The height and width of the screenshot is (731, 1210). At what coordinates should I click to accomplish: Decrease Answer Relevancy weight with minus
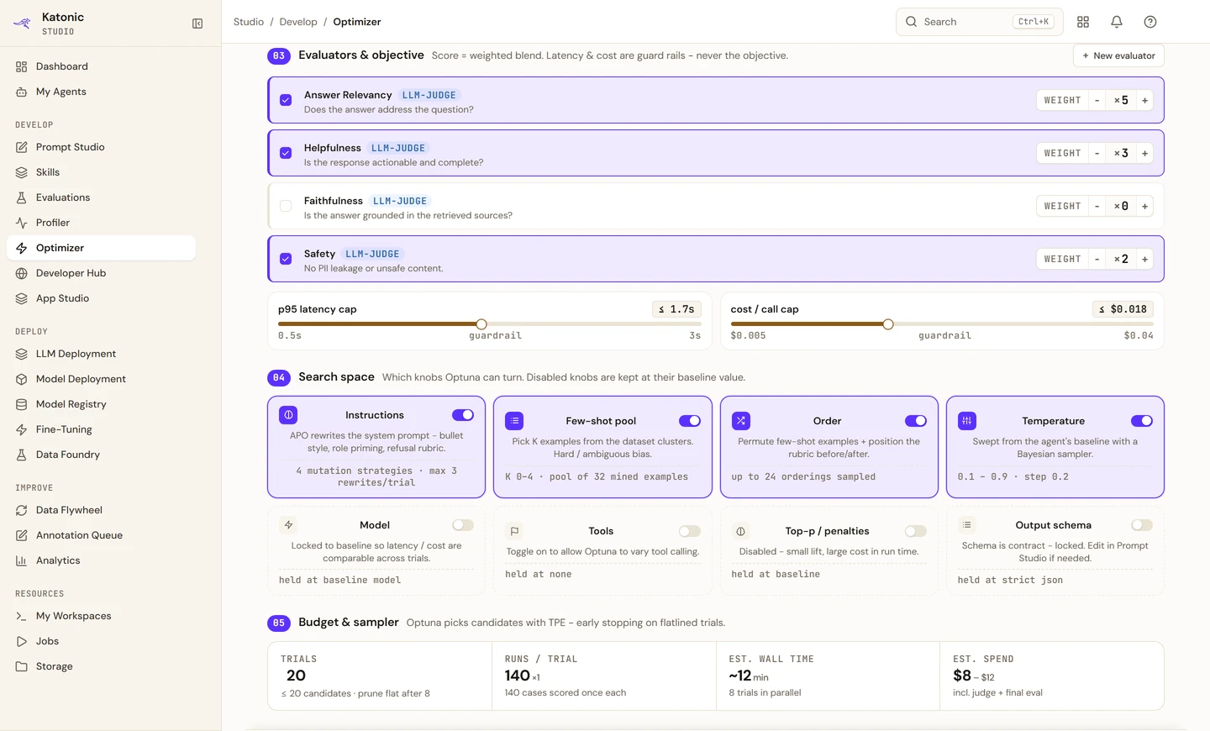click(1097, 100)
